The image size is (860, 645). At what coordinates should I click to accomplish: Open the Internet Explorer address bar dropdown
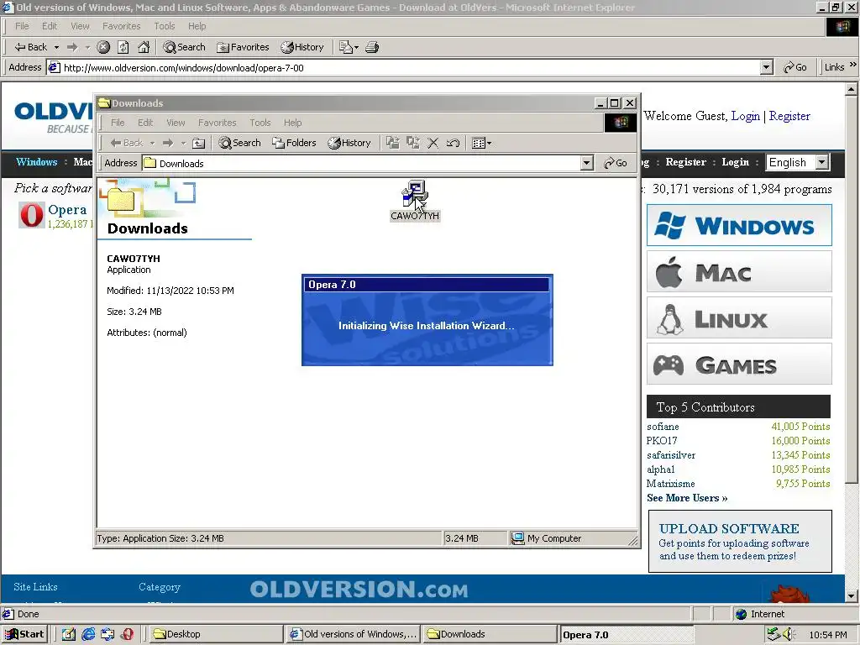pyautogui.click(x=767, y=67)
